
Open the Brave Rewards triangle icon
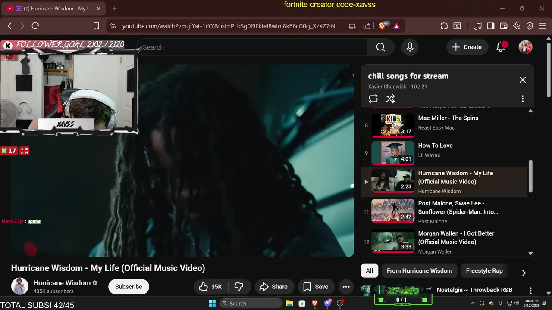[x=396, y=26]
